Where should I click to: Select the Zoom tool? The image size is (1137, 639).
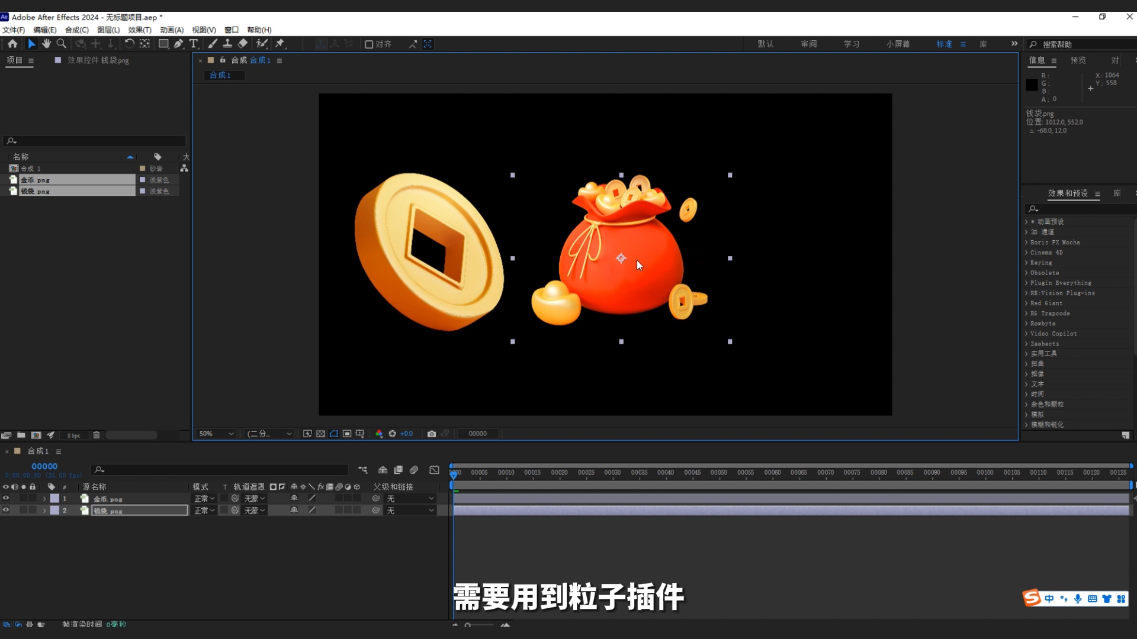[61, 43]
